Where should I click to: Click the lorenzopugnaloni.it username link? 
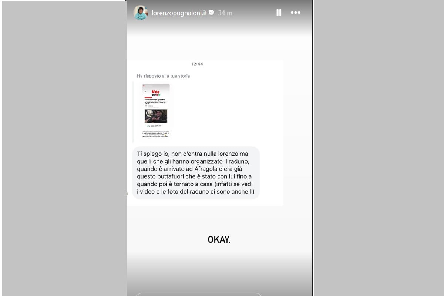click(x=179, y=13)
